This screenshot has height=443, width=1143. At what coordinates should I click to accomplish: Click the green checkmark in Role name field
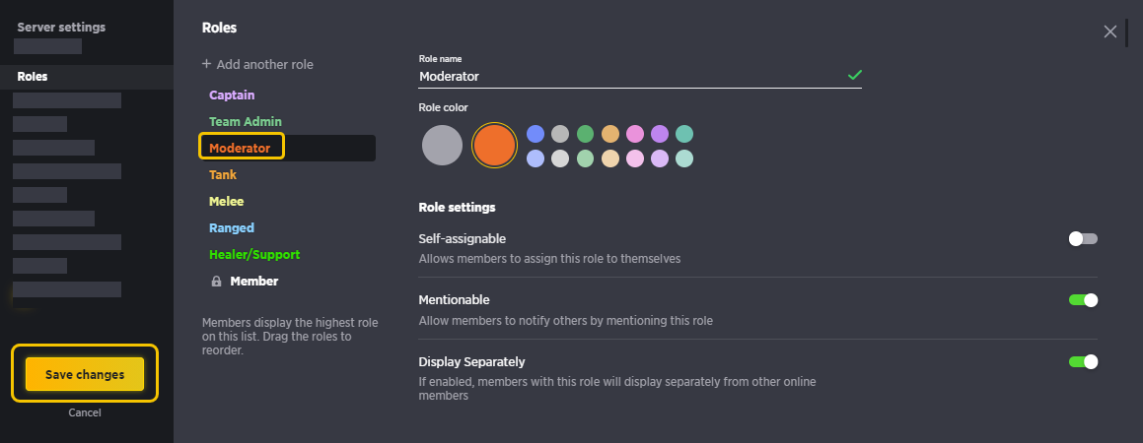[x=854, y=75]
